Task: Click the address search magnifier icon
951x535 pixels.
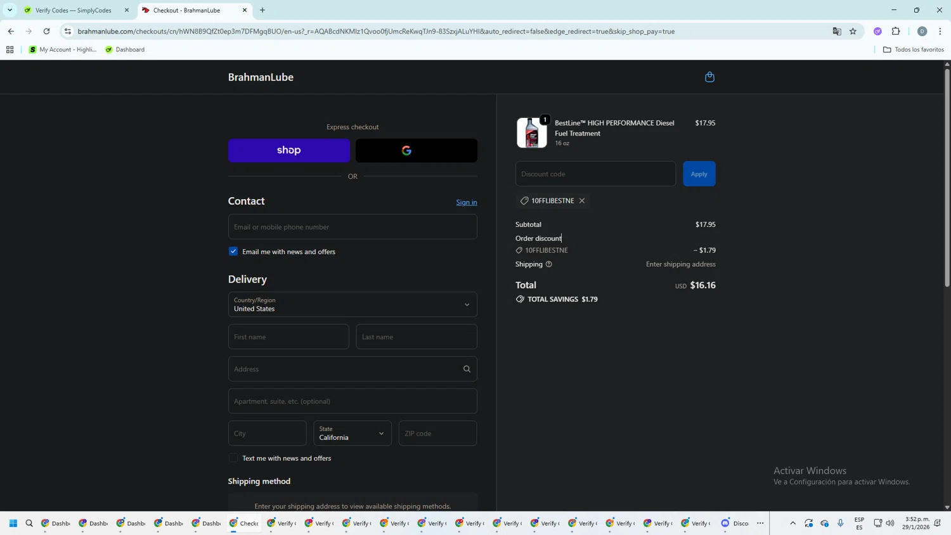Action: pyautogui.click(x=467, y=369)
